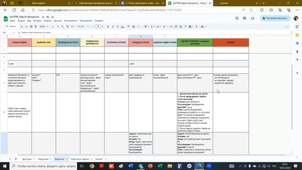The width and height of the screenshot is (302, 170).
Task: Create a filter using funnel icon
Action: point(185,26)
